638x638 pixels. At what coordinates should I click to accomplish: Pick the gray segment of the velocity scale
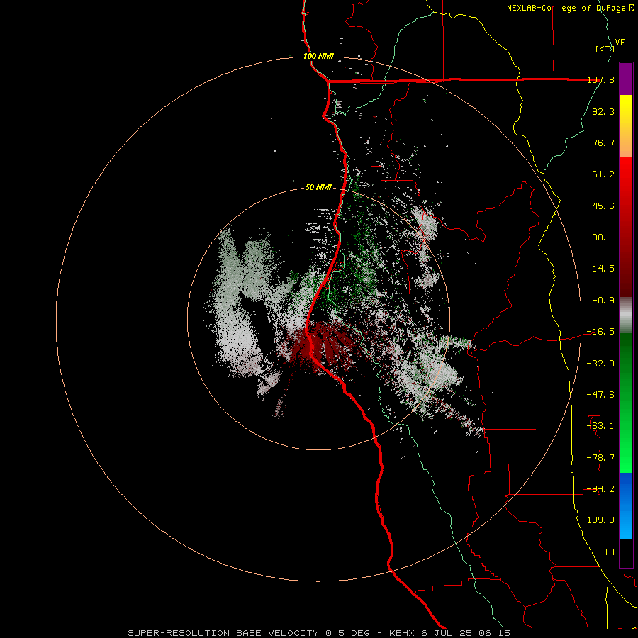coord(626,315)
